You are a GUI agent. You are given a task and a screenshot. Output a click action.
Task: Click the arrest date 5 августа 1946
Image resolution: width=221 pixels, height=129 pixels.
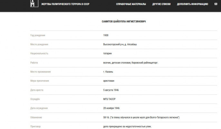tap(111, 90)
